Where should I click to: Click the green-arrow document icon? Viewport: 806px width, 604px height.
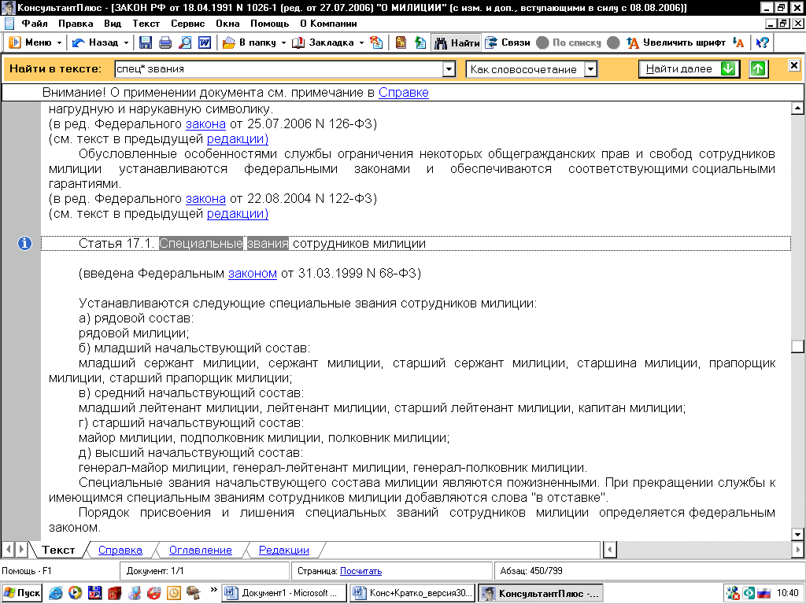(x=420, y=42)
